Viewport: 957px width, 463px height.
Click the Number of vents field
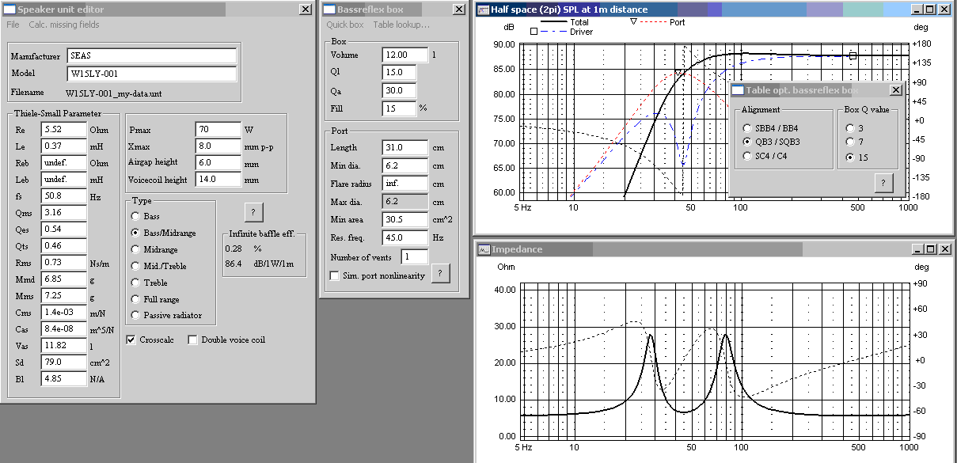[415, 256]
